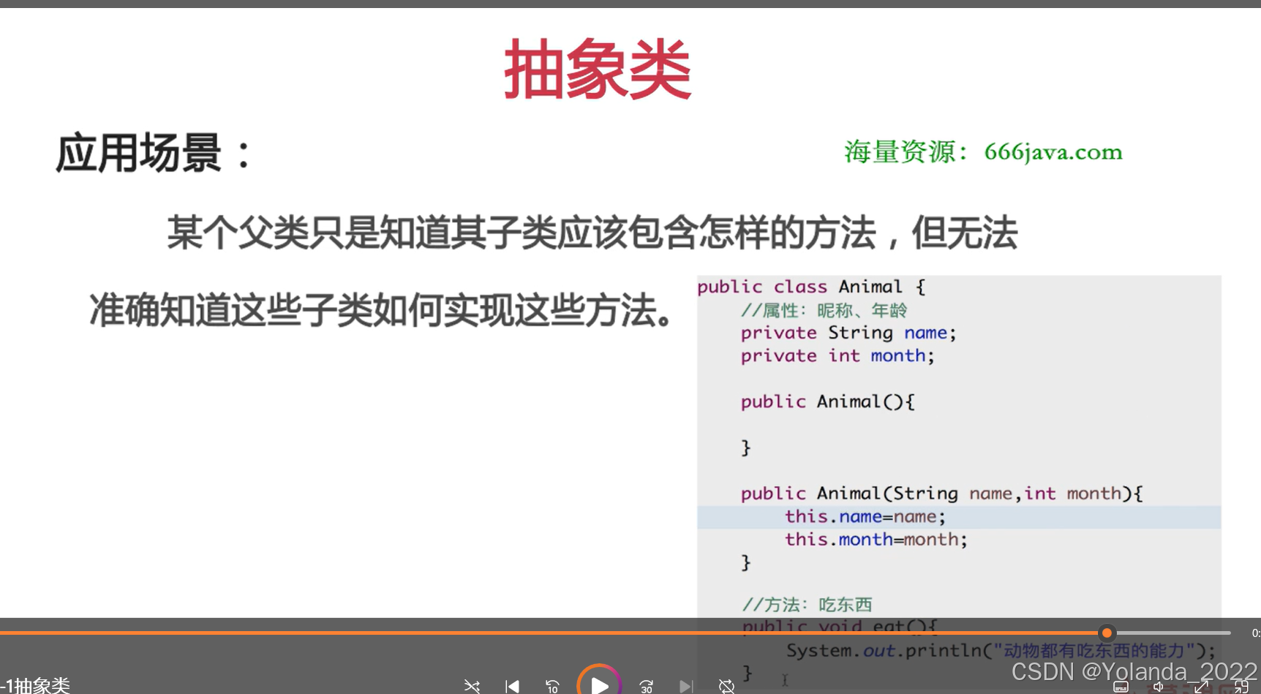Go to the next track
Image resolution: width=1261 pixels, height=694 pixels.
[685, 686]
